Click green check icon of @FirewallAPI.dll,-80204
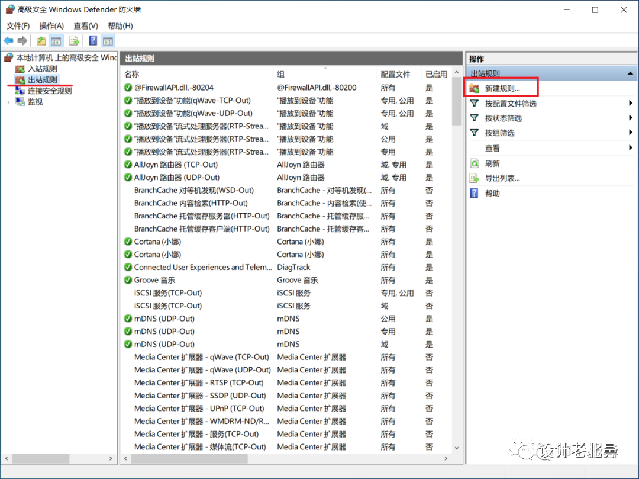This screenshot has height=479, width=639. point(128,88)
